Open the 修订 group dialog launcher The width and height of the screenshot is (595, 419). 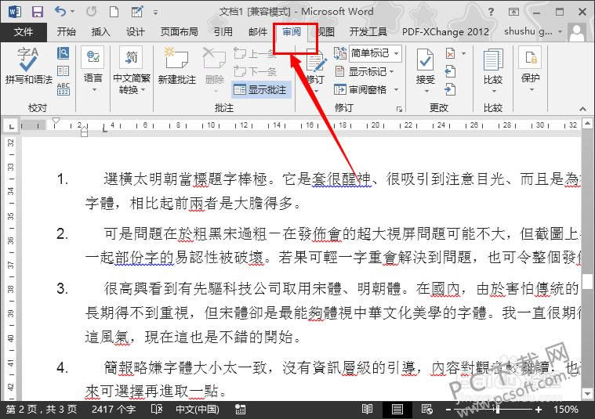[x=399, y=109]
